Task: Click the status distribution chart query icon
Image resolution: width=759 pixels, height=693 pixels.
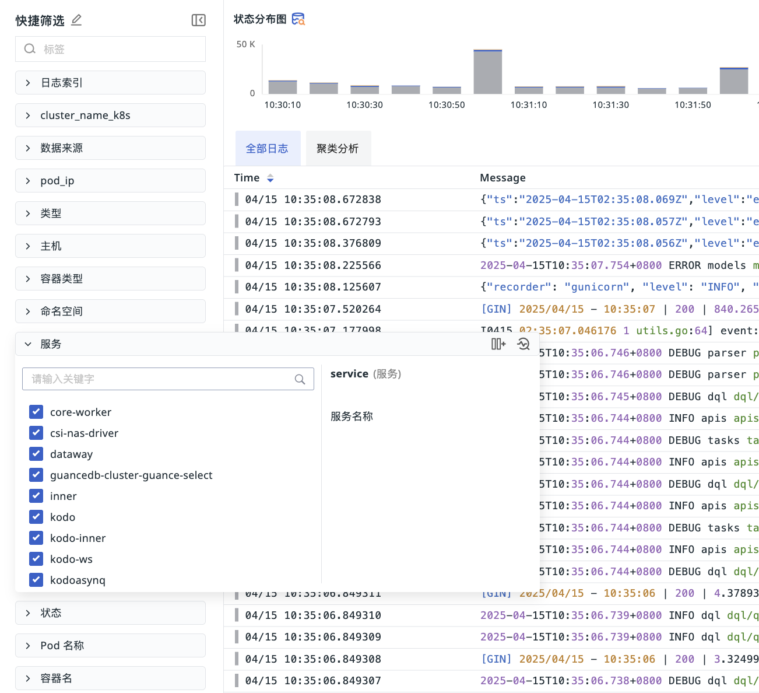Action: 298,19
